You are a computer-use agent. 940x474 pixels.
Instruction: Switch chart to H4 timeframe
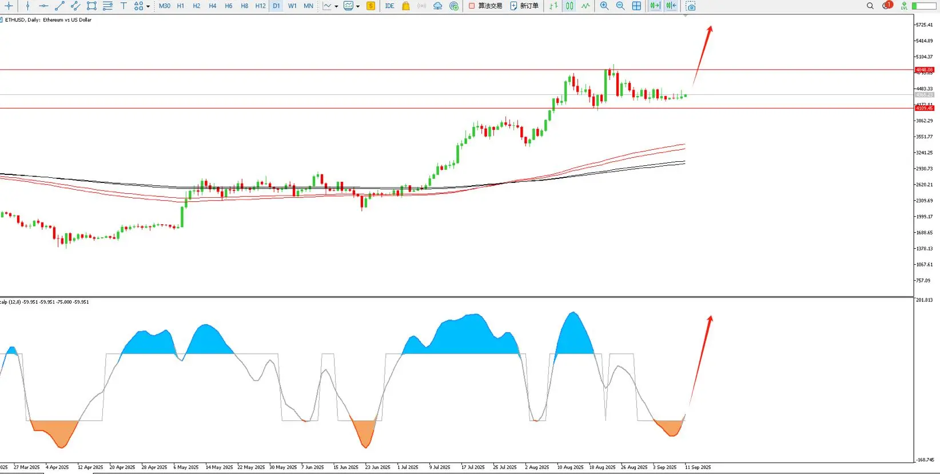(213, 6)
